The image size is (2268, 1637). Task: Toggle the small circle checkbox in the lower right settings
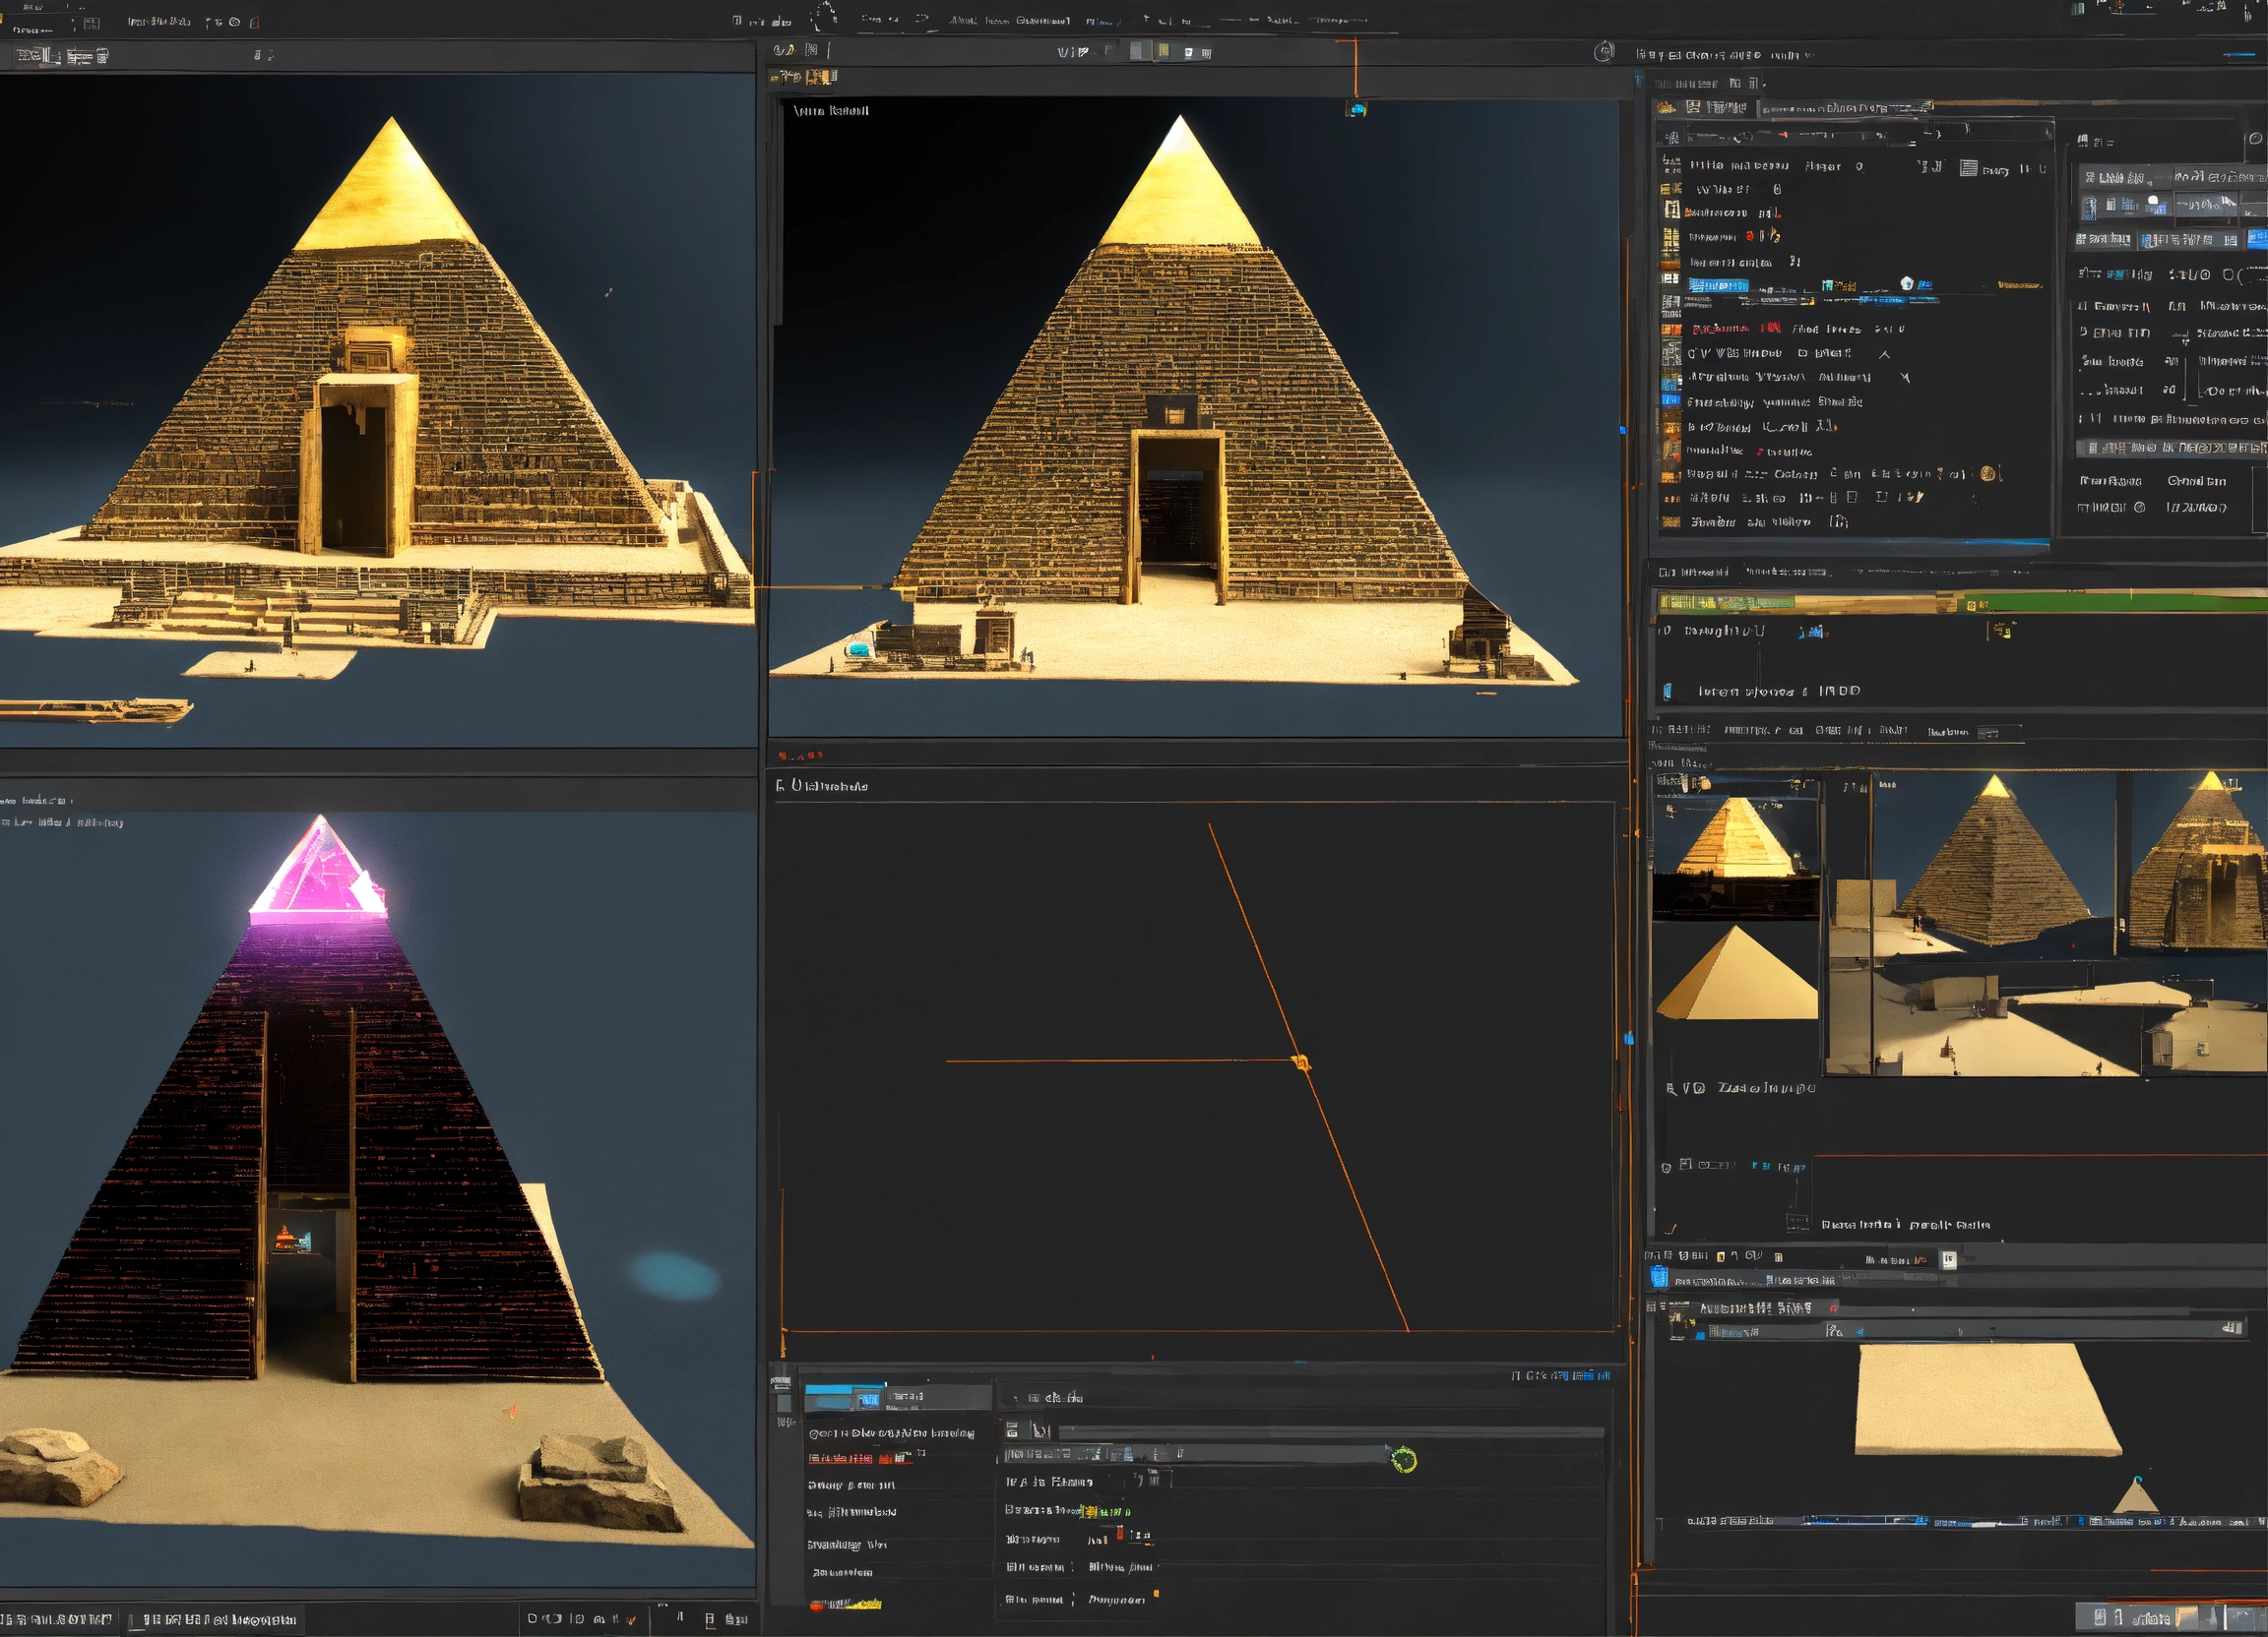point(2139,508)
